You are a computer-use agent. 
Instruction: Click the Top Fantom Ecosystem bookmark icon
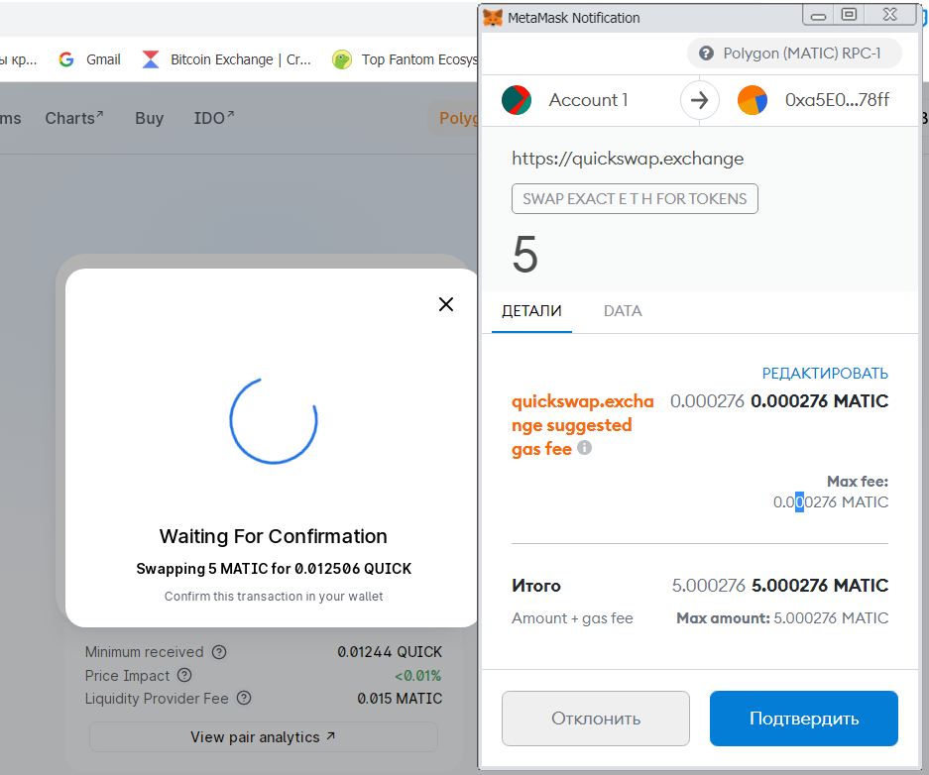[341, 59]
